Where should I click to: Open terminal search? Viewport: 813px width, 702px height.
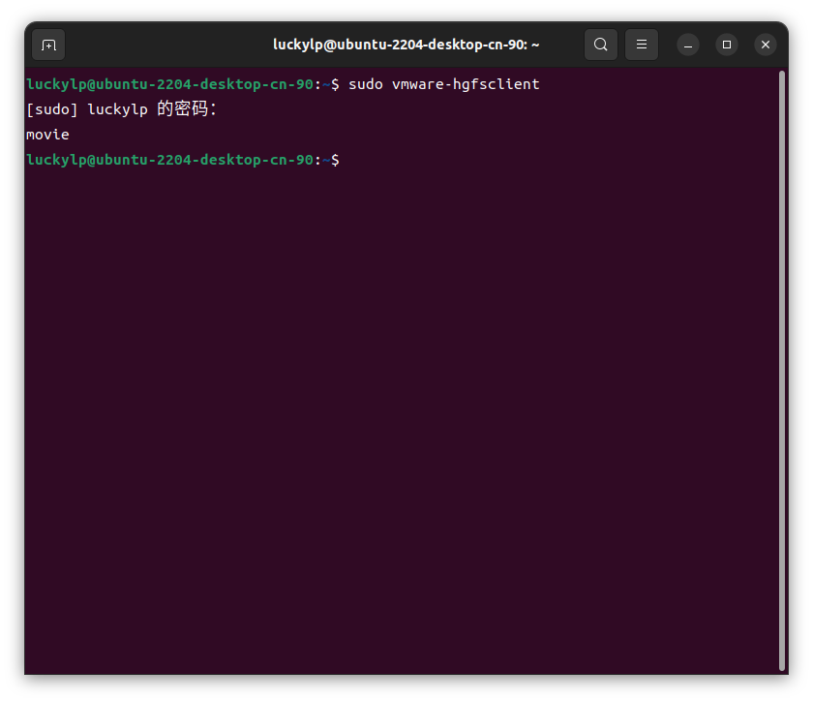(600, 45)
